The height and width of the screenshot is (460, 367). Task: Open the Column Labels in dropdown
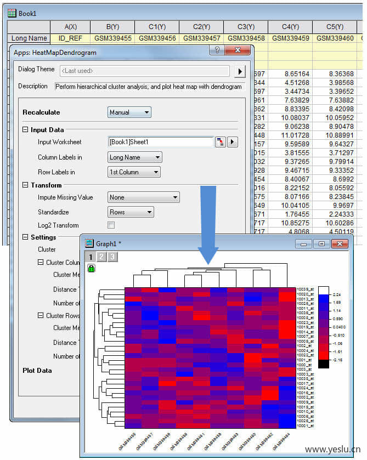point(135,157)
